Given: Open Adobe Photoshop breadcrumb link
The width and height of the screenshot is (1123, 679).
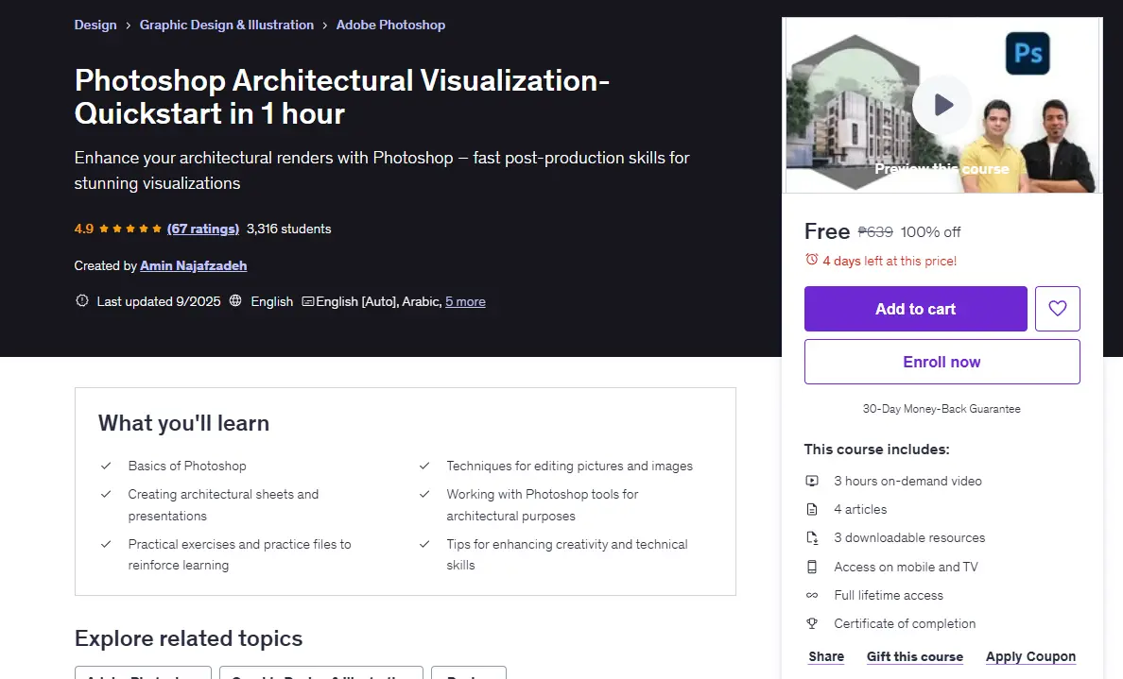Looking at the screenshot, I should [x=390, y=25].
